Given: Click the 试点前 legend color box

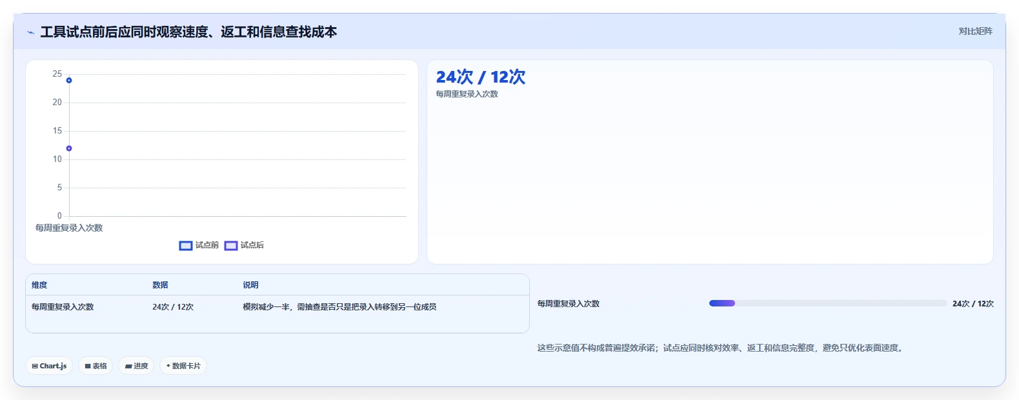Looking at the screenshot, I should [x=186, y=245].
